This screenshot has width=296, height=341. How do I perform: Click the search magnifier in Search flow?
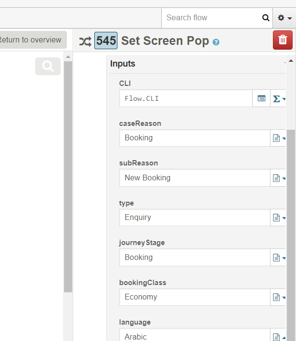pos(266,18)
